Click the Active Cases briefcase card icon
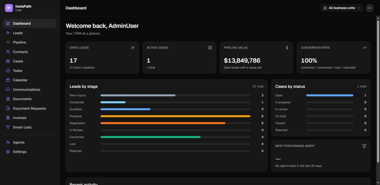Screen dimensions: 380x185 [210, 48]
